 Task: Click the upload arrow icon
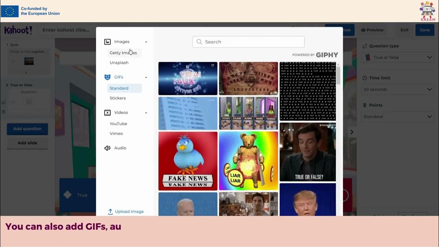pos(110,212)
